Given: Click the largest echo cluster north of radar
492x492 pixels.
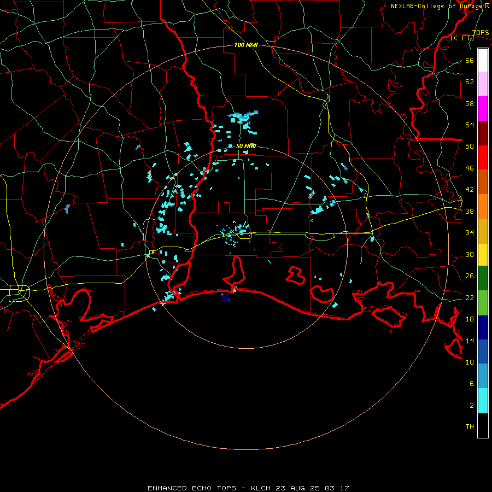Looking at the screenshot, I should (x=244, y=118).
